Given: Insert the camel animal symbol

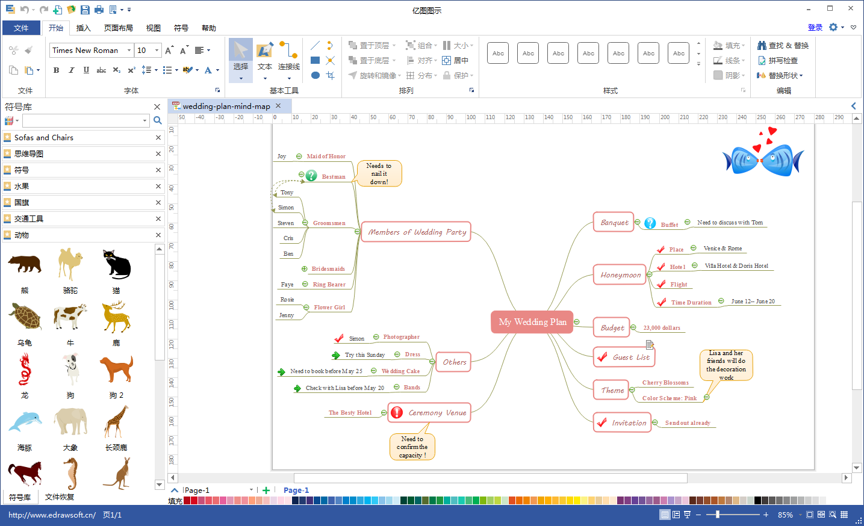Looking at the screenshot, I should point(70,264).
